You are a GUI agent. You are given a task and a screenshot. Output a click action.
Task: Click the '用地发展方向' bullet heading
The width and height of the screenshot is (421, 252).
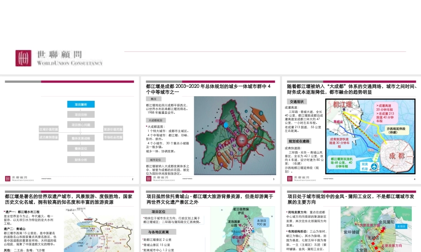pos(298,212)
